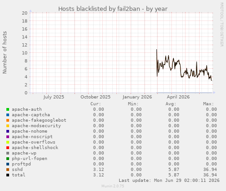Select the apache-noscript legend label

point(32,137)
